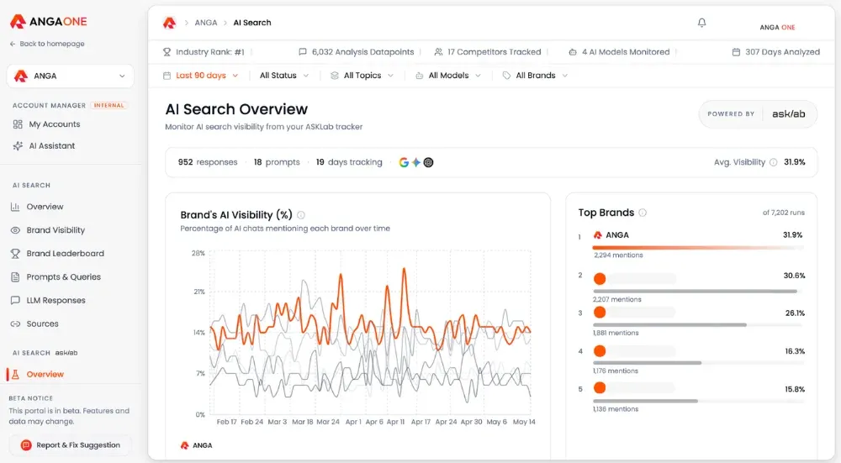This screenshot has width=841, height=463.
Task: Click the INTERNAL badge next to Account Manager
Action: tap(108, 106)
